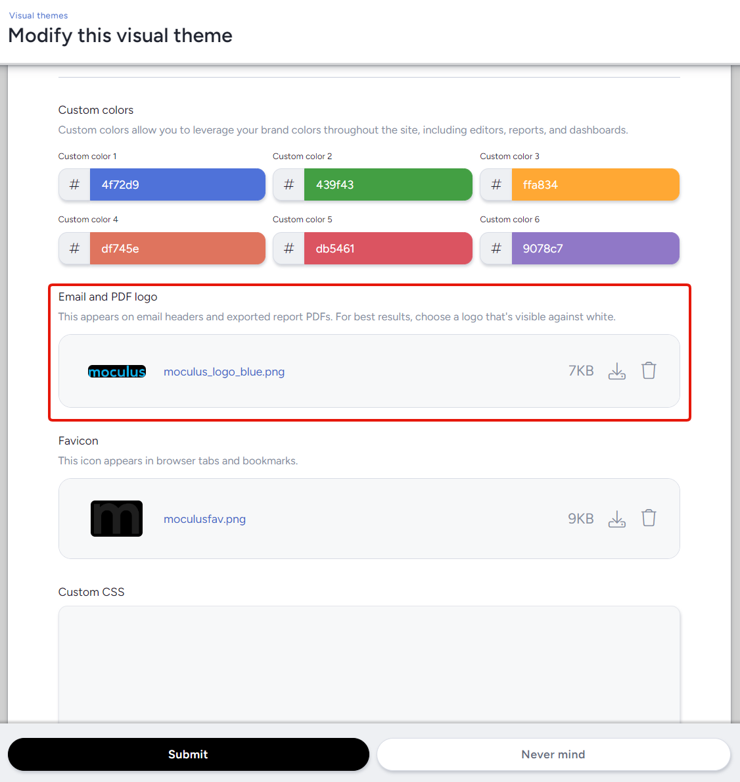Screen dimensions: 740x782
Task: Download the moculusfav.png favicon
Action: [x=616, y=519]
